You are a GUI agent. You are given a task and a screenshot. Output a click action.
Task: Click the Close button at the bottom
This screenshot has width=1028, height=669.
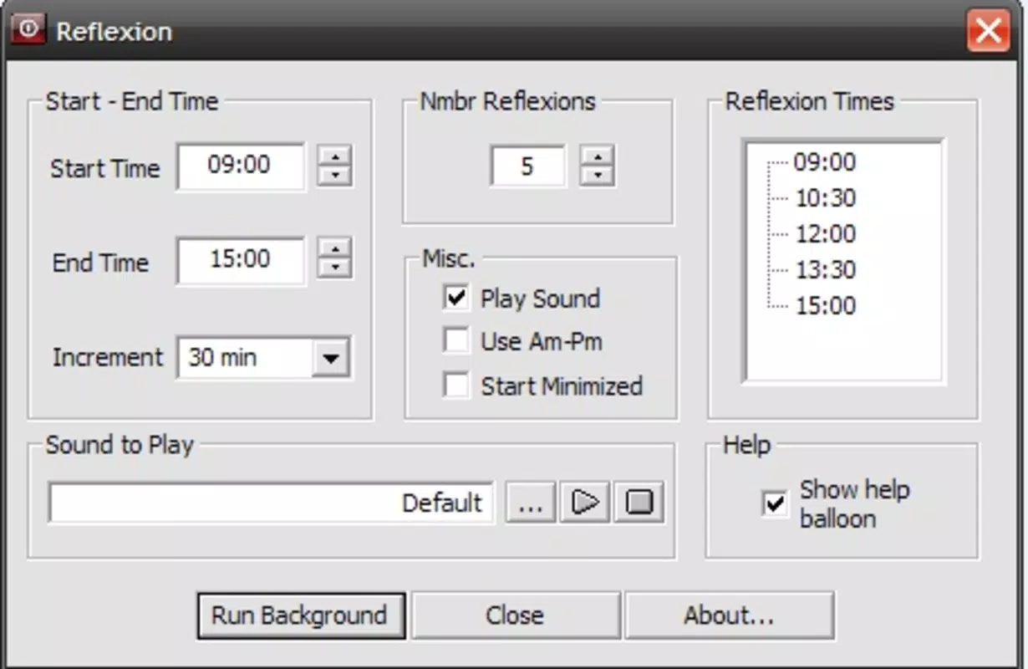point(515,615)
